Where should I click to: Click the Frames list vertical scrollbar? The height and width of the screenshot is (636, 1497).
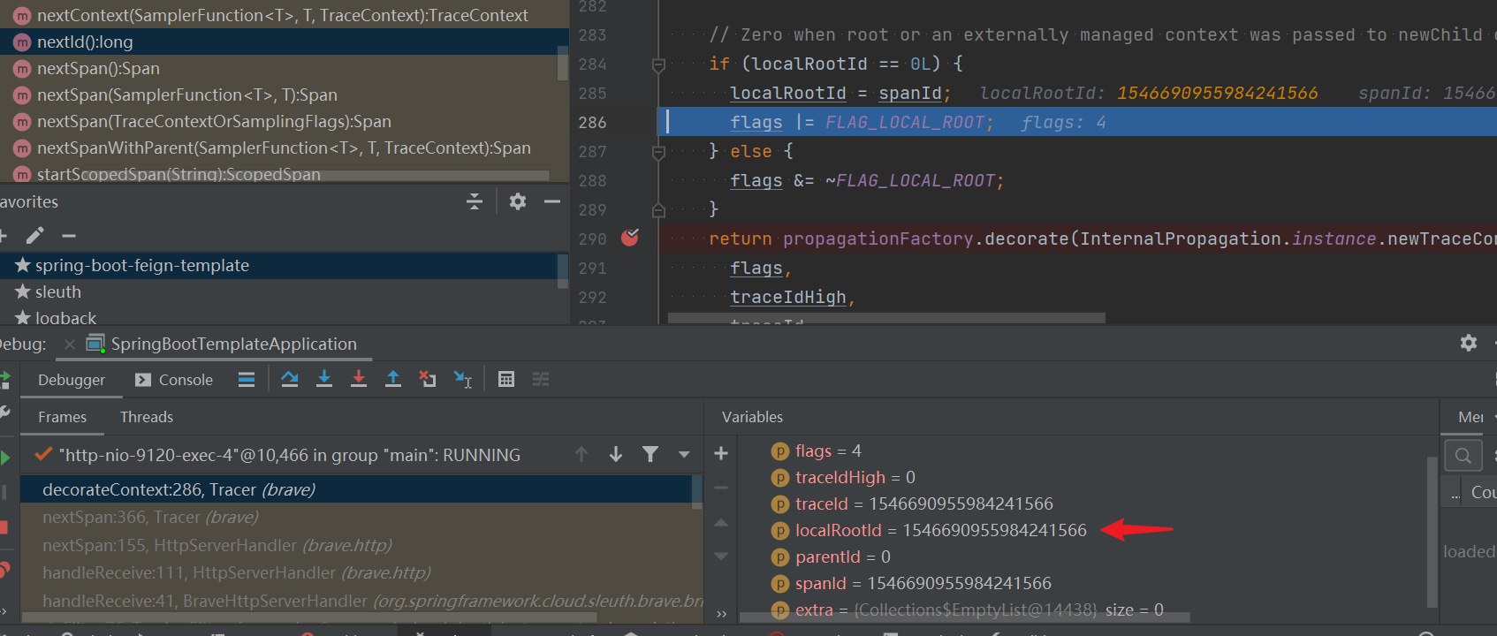click(697, 492)
